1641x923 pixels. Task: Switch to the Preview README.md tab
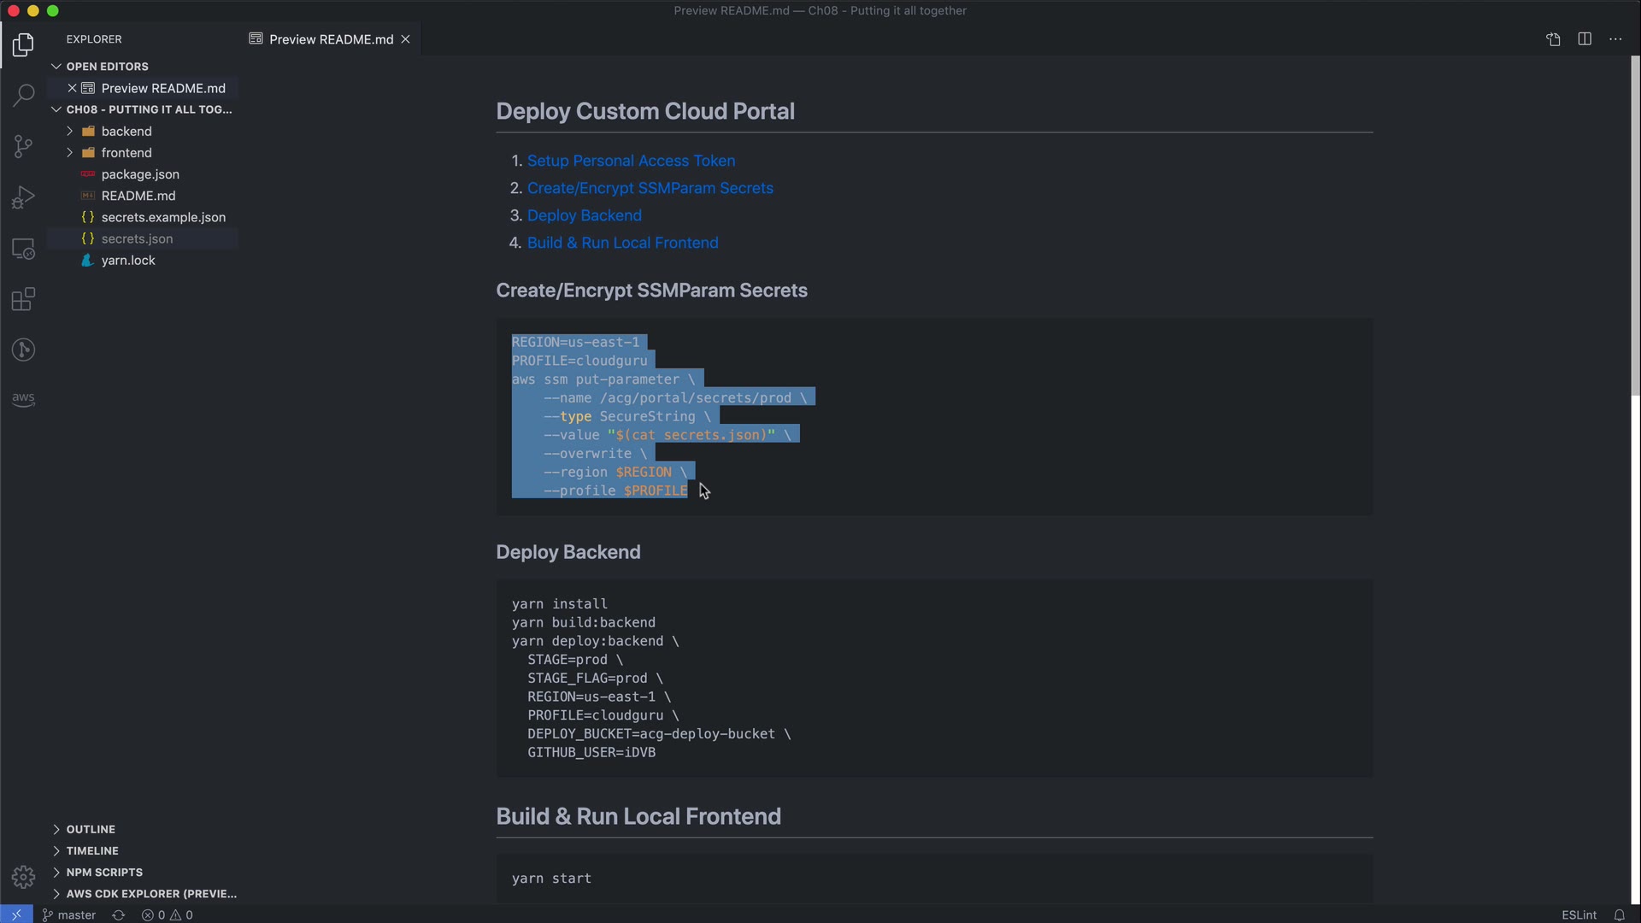(330, 39)
